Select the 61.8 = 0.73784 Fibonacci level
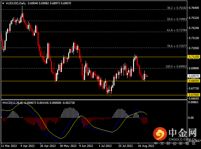This screenshot has height=149, width=201. point(177,30)
